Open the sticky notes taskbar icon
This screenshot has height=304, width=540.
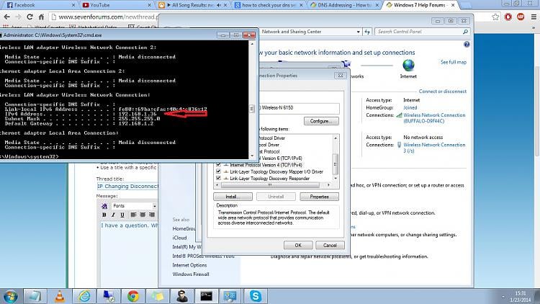pos(158,296)
